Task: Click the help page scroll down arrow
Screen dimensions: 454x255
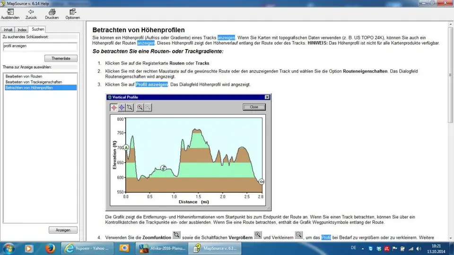Action: (x=451, y=238)
